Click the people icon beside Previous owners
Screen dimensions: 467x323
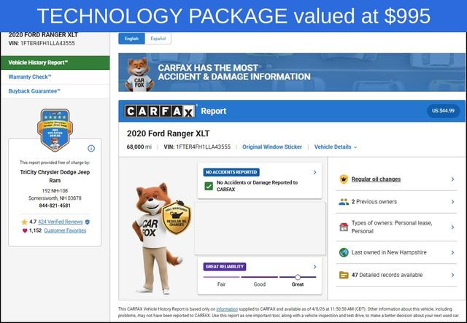[x=344, y=202]
